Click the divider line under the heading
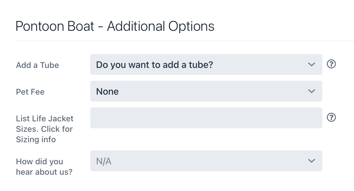This screenshot has width=354, height=191. click(x=185, y=41)
